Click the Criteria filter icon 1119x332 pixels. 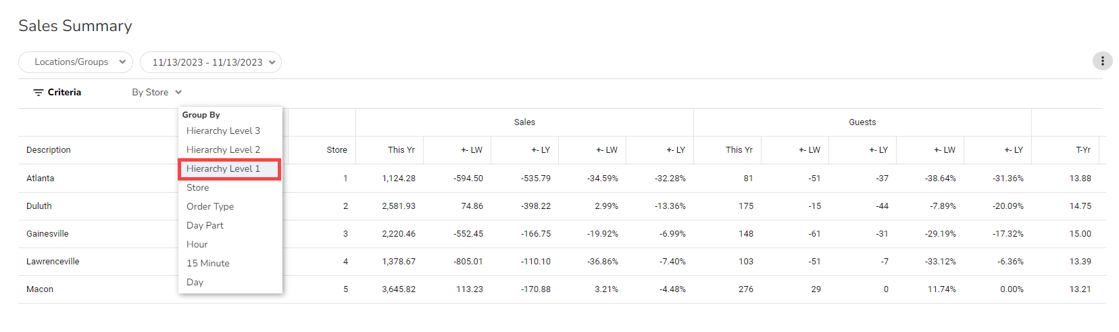pyautogui.click(x=39, y=93)
